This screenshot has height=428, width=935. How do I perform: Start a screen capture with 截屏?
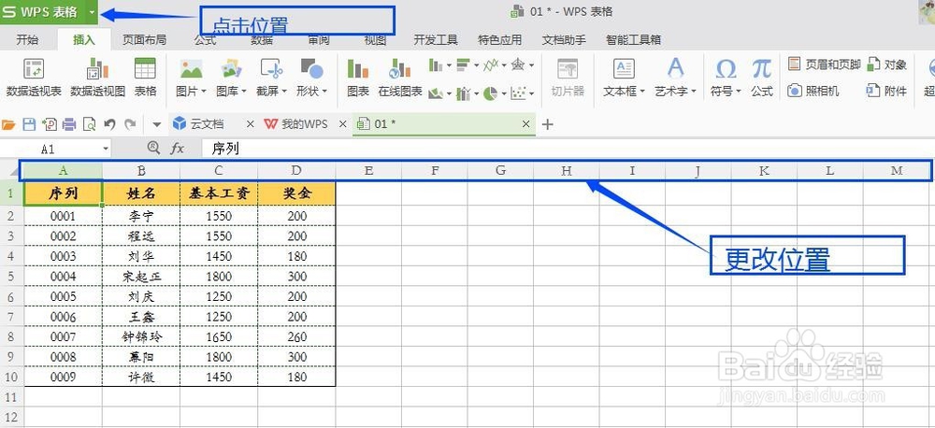pyautogui.click(x=271, y=78)
